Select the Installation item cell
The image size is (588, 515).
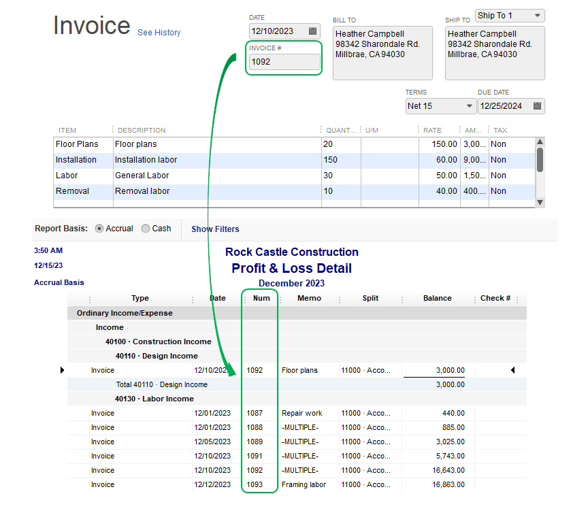[83, 160]
